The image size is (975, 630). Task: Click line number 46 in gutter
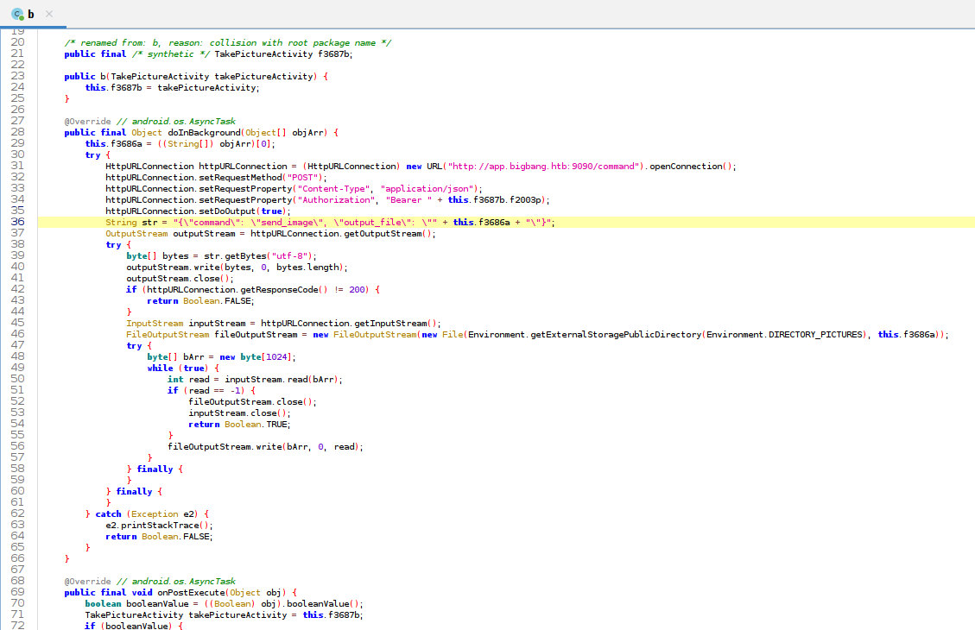(x=17, y=334)
